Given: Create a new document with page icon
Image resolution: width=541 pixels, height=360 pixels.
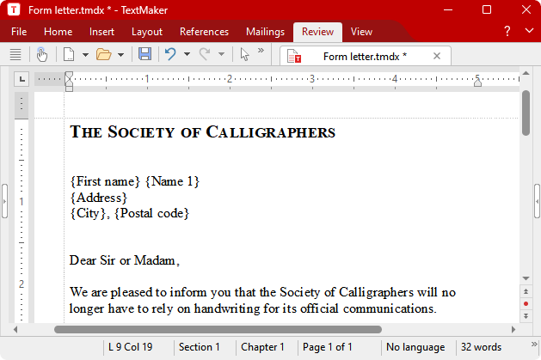Looking at the screenshot, I should (x=69, y=54).
